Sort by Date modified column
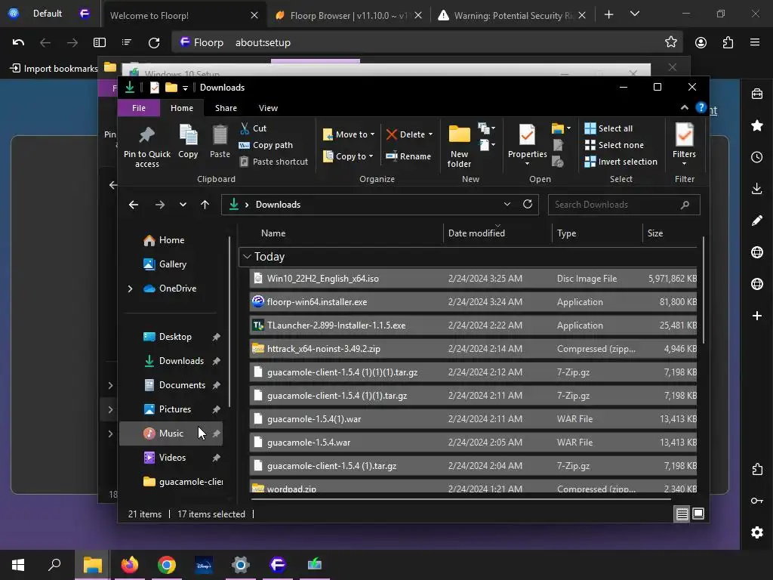This screenshot has width=773, height=580. coord(497,233)
